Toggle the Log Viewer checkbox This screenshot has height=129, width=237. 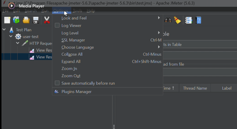click(x=57, y=25)
